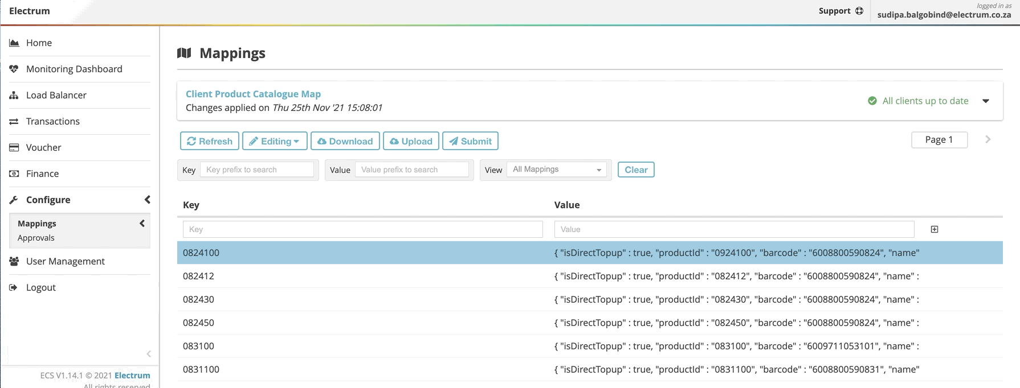Open Approvals in the Configure submenu
The width and height of the screenshot is (1020, 388).
pyautogui.click(x=36, y=238)
